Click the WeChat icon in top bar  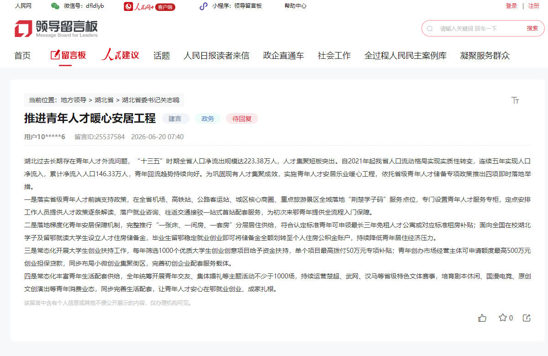55,6
